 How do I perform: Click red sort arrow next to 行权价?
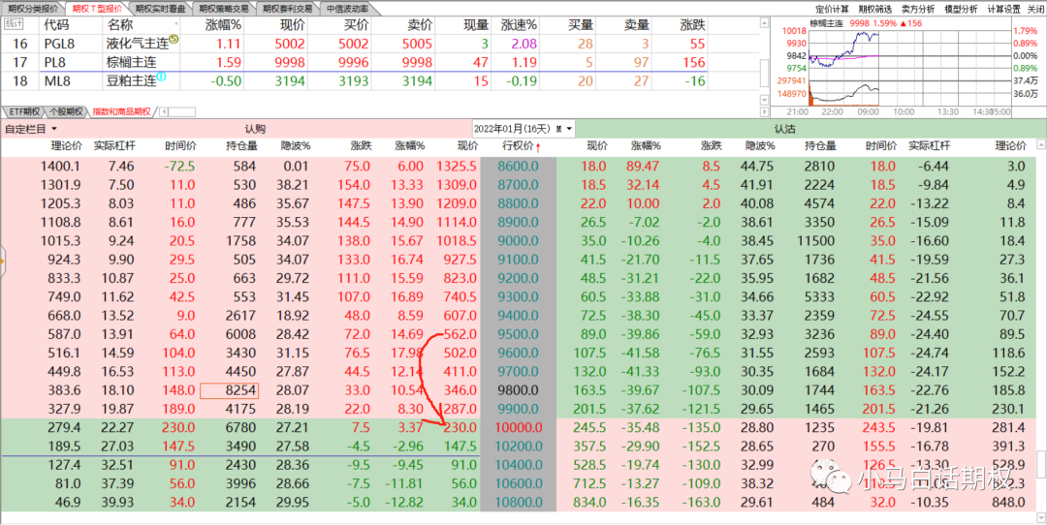pos(538,146)
